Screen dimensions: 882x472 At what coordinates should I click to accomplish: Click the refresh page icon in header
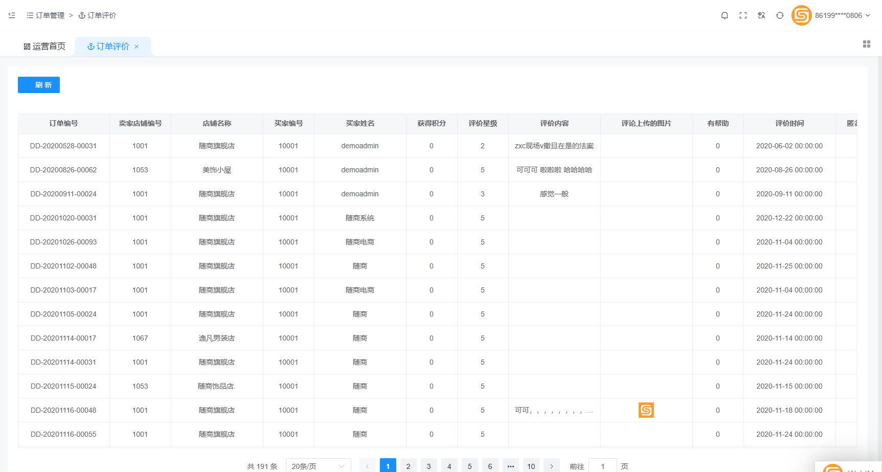tap(780, 15)
